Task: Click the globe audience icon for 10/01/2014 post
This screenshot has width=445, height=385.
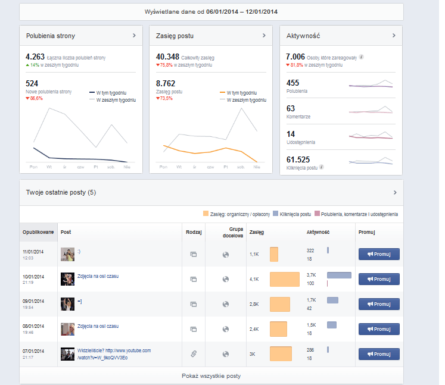Action: click(225, 279)
